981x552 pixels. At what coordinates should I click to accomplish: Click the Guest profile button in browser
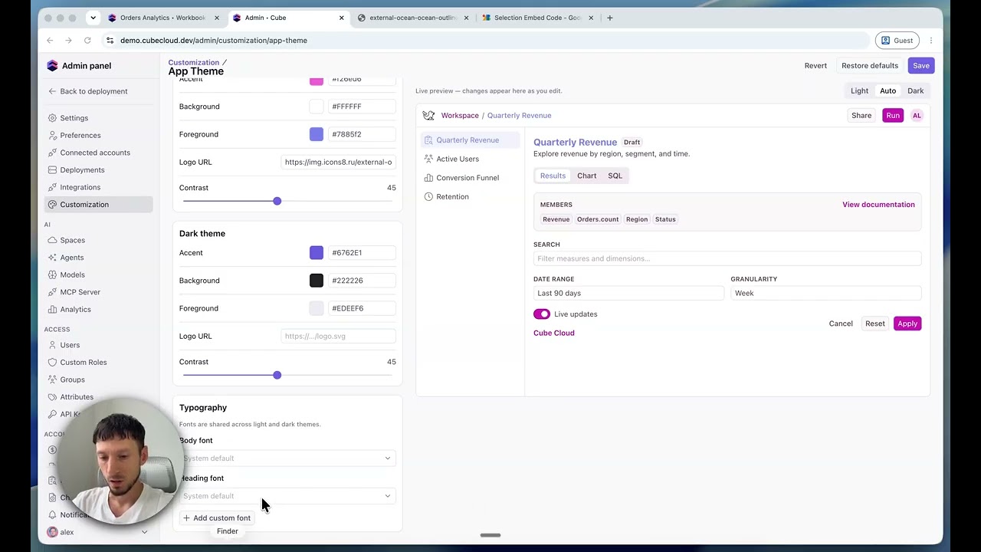(x=897, y=41)
